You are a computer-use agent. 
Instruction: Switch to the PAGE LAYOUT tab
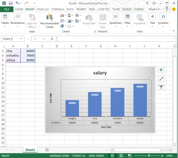click(x=43, y=9)
